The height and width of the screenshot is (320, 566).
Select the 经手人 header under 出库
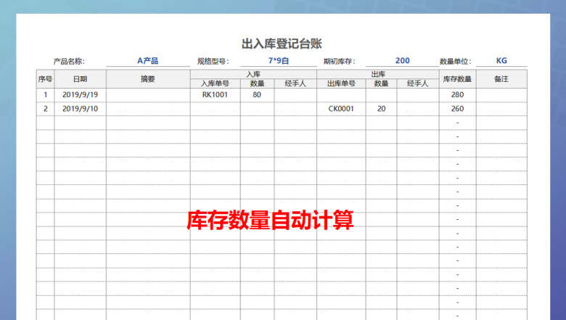pyautogui.click(x=418, y=83)
